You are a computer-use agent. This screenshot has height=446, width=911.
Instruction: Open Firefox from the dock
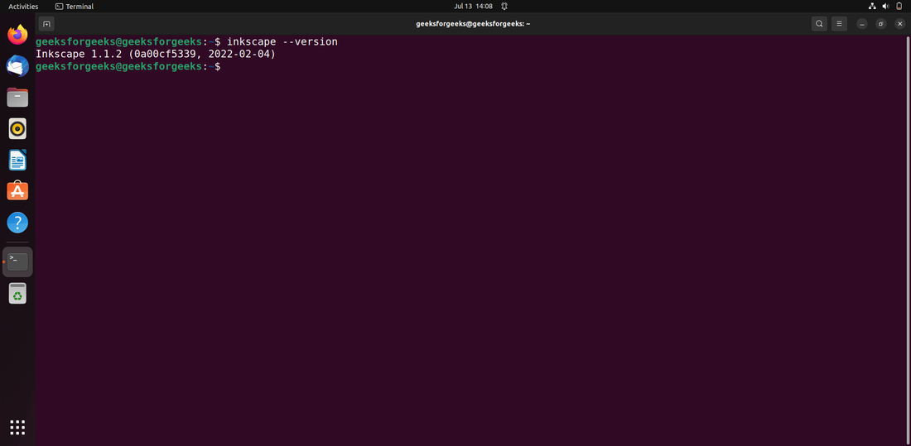[17, 34]
